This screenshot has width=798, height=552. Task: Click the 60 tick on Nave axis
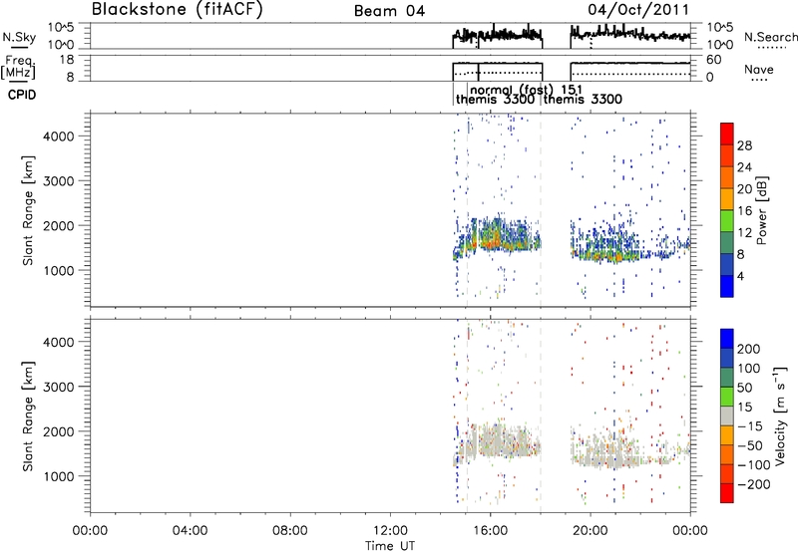click(x=713, y=60)
